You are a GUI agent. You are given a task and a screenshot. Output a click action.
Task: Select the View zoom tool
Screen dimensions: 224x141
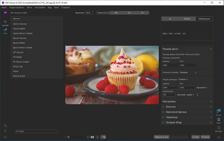coord(5,31)
